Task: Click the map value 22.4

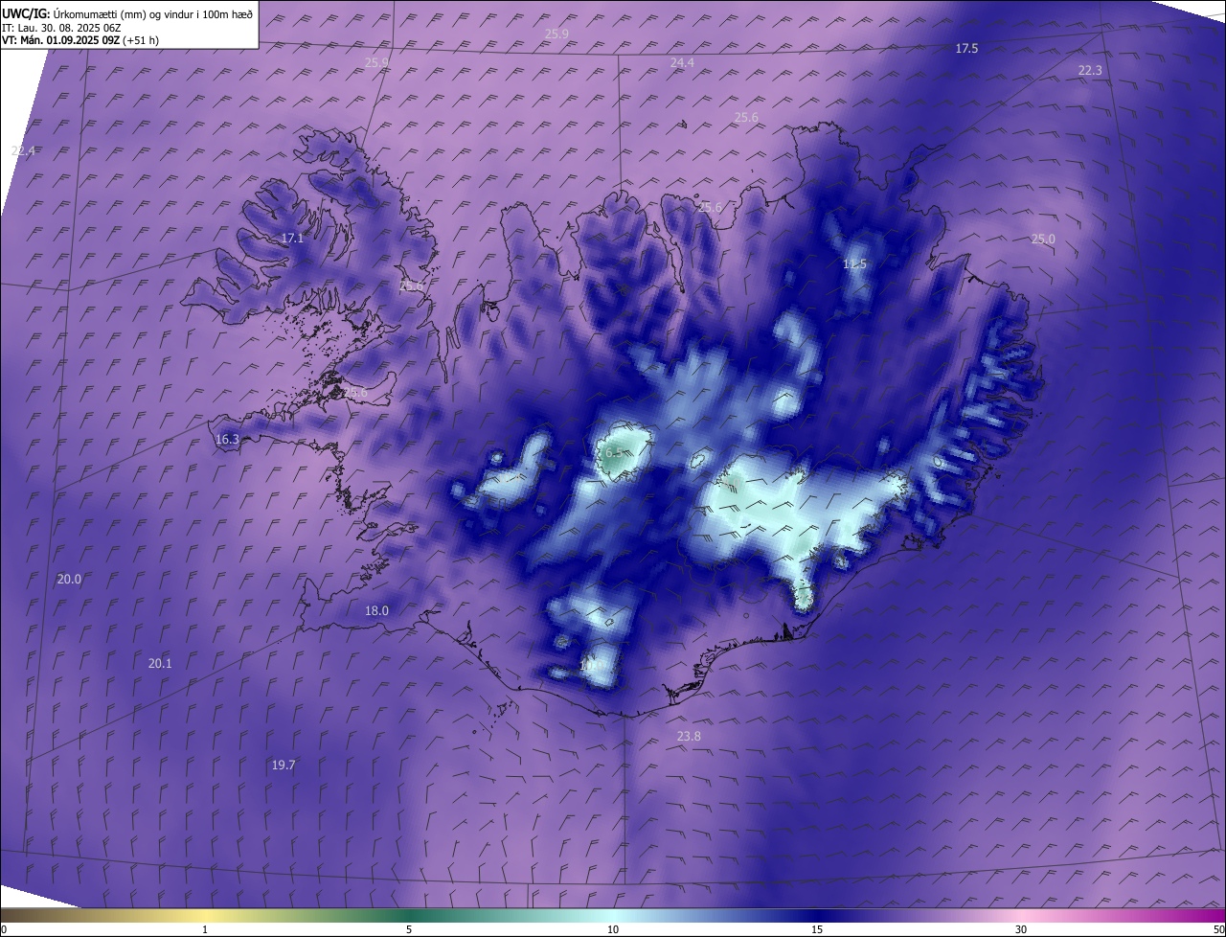Action: tap(23, 150)
